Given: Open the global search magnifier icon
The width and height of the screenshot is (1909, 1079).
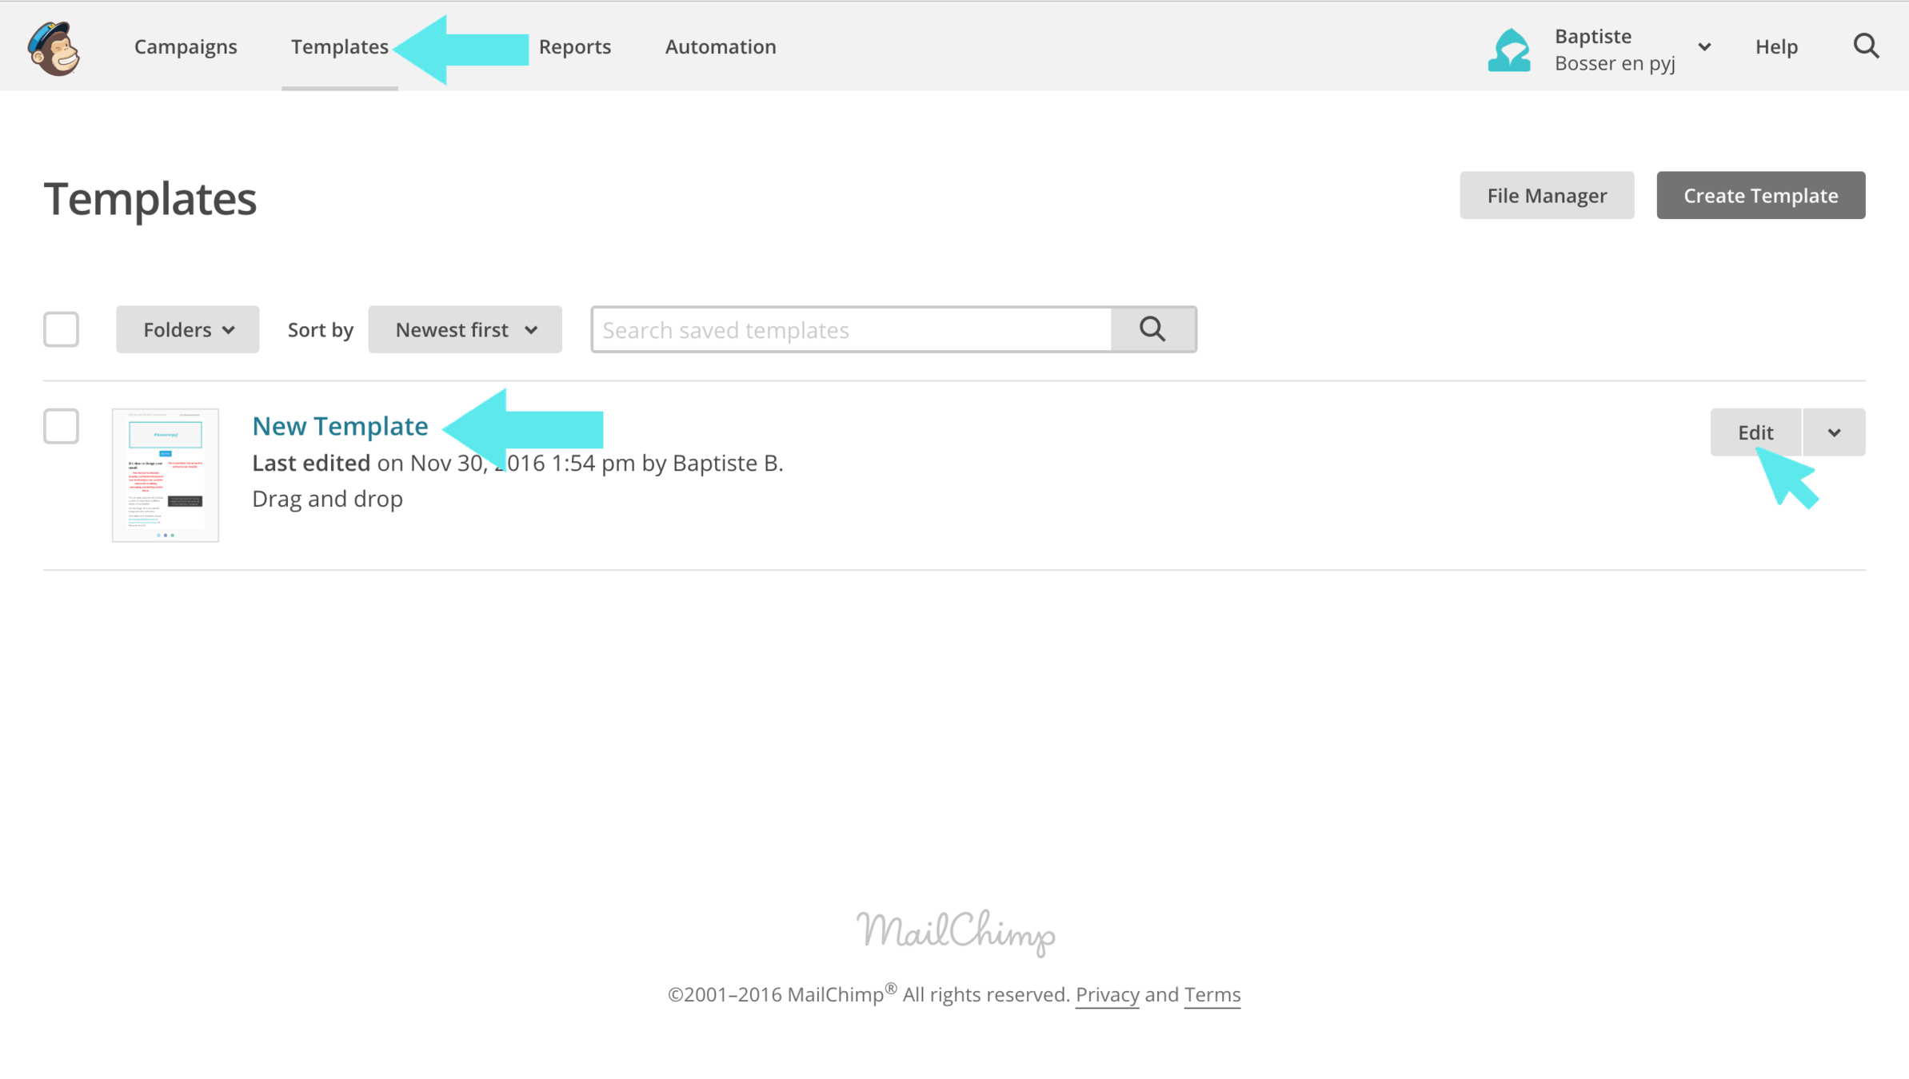Looking at the screenshot, I should [1866, 46].
